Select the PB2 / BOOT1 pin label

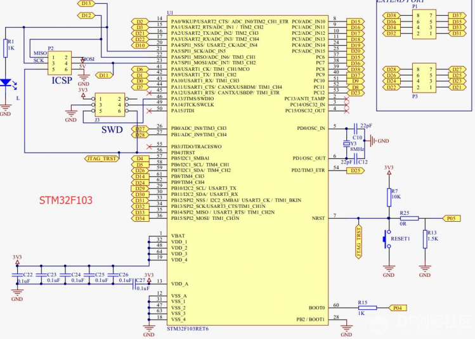coord(310,319)
